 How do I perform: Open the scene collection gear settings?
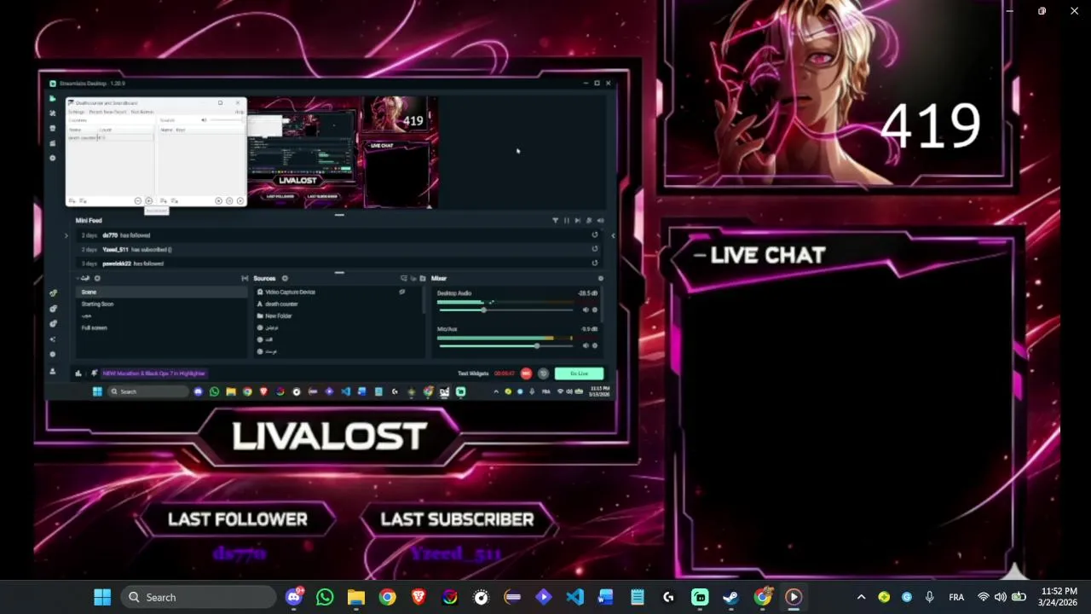(x=97, y=278)
